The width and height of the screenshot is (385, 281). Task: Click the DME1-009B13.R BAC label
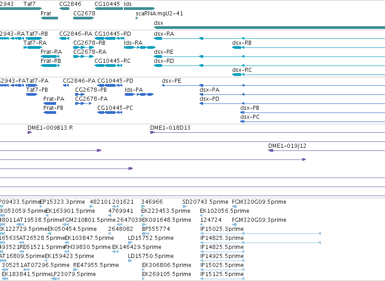50,128
